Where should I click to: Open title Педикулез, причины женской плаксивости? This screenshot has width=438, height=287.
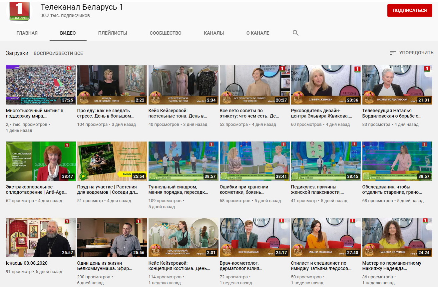pyautogui.click(x=317, y=190)
